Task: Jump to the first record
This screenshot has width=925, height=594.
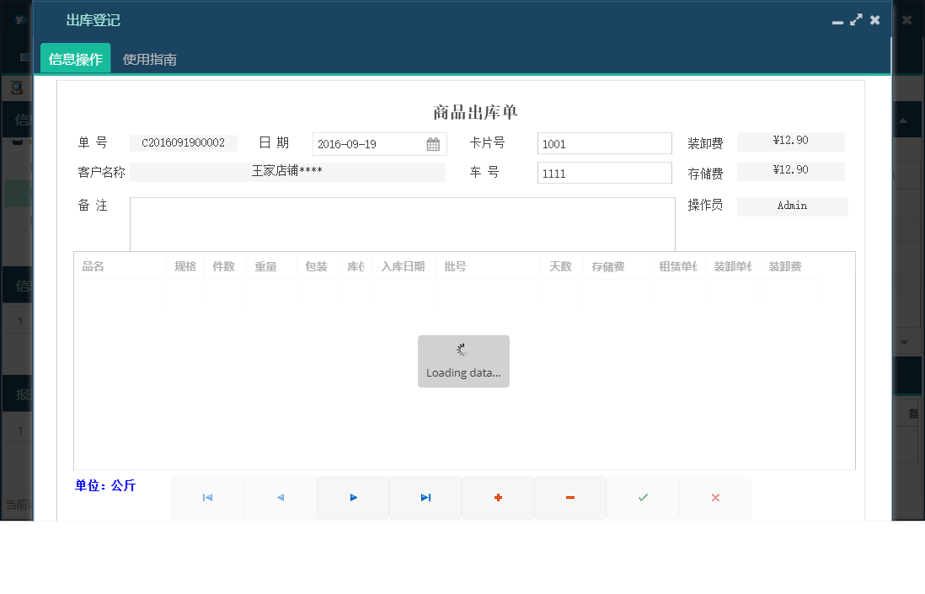Action: (207, 497)
